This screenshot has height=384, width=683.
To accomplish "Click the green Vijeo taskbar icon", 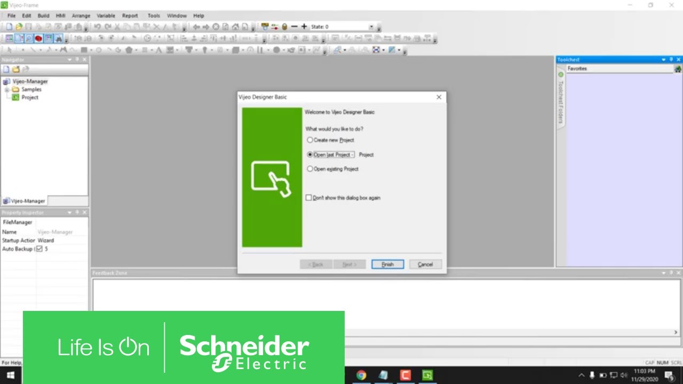I will coord(427,375).
